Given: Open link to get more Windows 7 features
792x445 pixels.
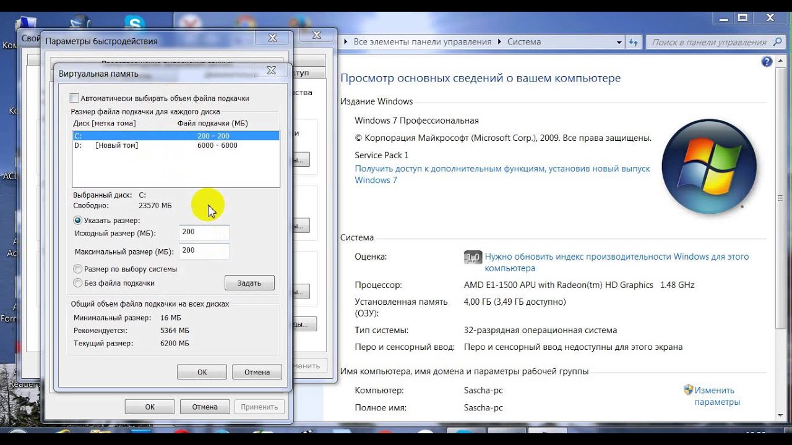Looking at the screenshot, I should tap(502, 174).
